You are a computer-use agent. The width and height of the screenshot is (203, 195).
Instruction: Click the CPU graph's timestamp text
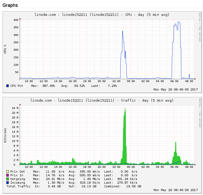(x=175, y=89)
